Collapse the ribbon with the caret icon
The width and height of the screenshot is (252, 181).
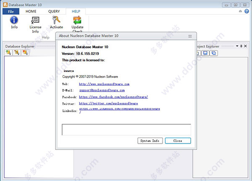(240, 11)
